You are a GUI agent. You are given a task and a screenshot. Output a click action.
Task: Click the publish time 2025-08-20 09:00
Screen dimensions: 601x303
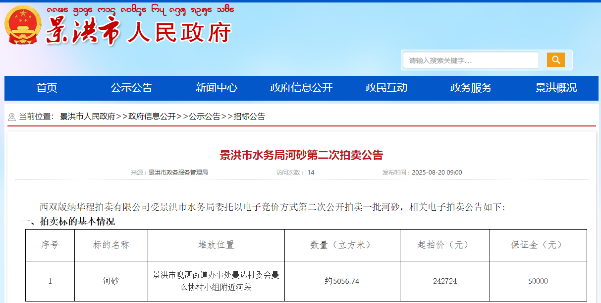click(x=437, y=173)
